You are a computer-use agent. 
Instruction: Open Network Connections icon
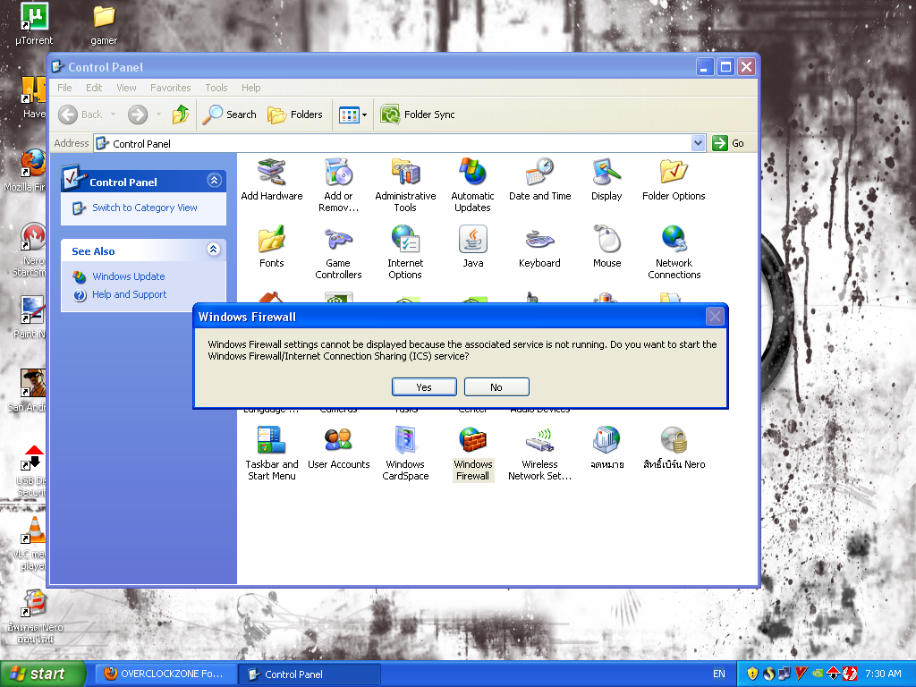(x=674, y=240)
